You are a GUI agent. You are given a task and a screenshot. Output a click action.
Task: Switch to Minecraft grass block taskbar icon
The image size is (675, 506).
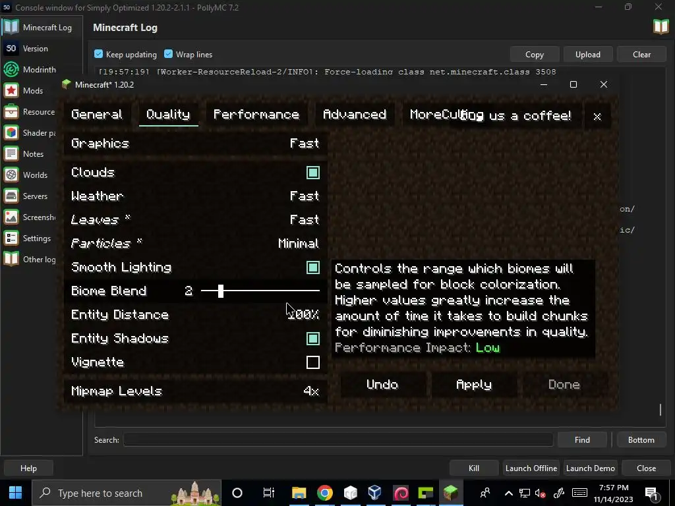451,493
